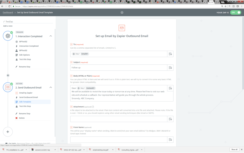This screenshot has height=153, width=244.
Task: Click Rename Step under trigger
Action: click(25, 67)
